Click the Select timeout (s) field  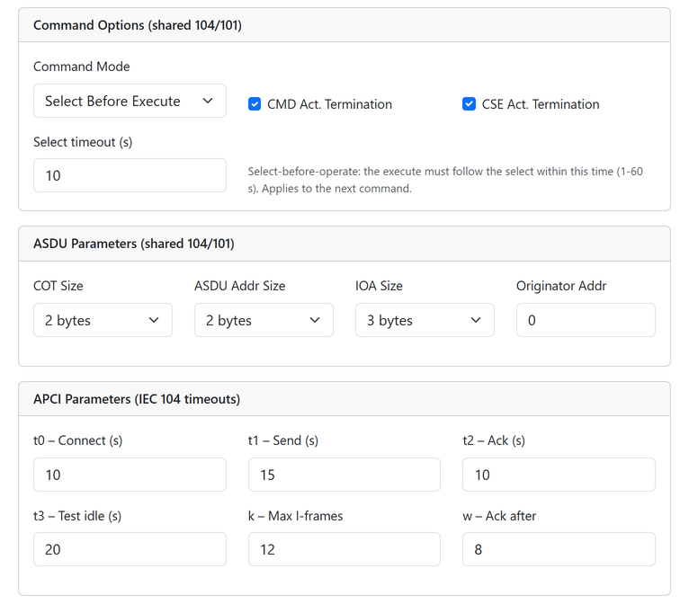point(130,175)
